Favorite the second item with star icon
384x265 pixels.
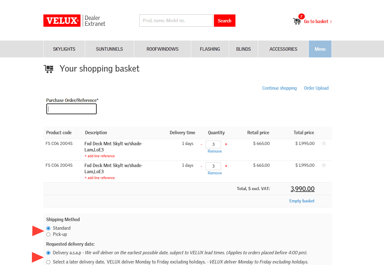coord(324,165)
